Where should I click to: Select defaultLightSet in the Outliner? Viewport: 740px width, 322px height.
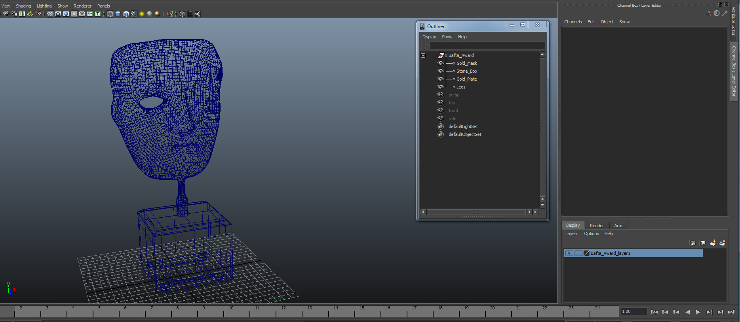[x=463, y=126]
